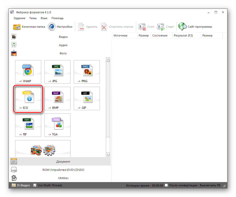
Task: Click the Стоп stop toolbar button
Action: 146,27
